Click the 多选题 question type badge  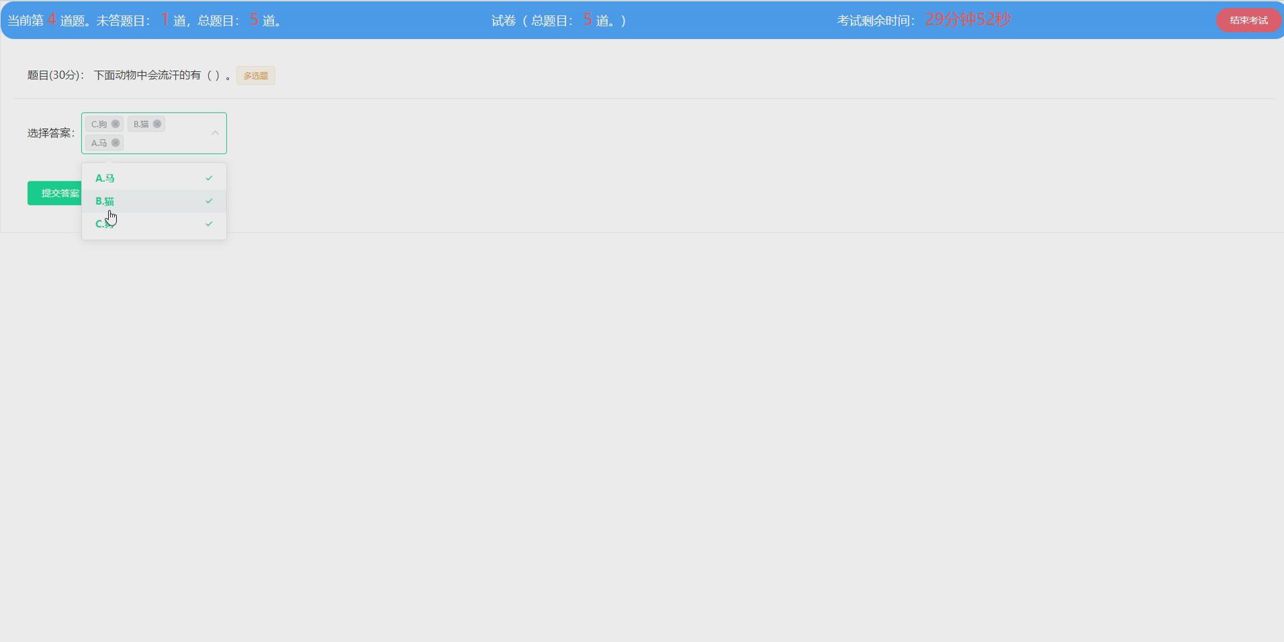tap(255, 75)
